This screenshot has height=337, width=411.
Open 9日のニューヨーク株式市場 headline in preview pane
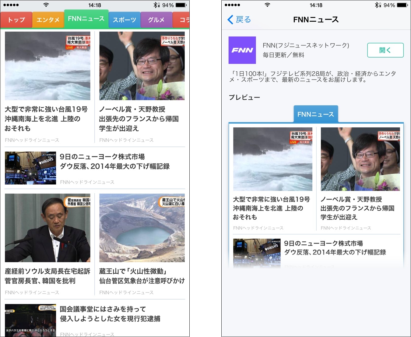[x=335, y=248]
